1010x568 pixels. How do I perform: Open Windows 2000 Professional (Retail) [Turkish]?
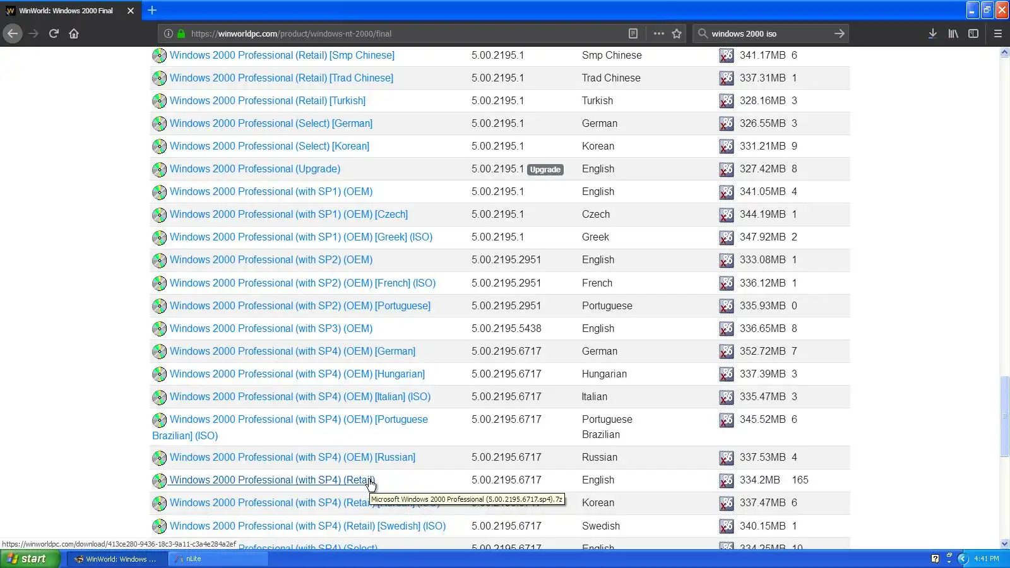[x=268, y=100]
